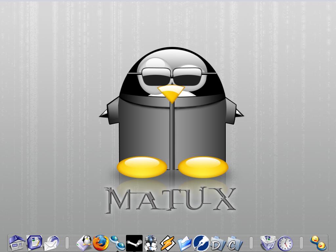Launch Steam from the dock
336x252 pixels.
coord(134,243)
